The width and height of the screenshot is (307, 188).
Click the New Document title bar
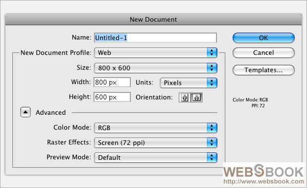153,20
